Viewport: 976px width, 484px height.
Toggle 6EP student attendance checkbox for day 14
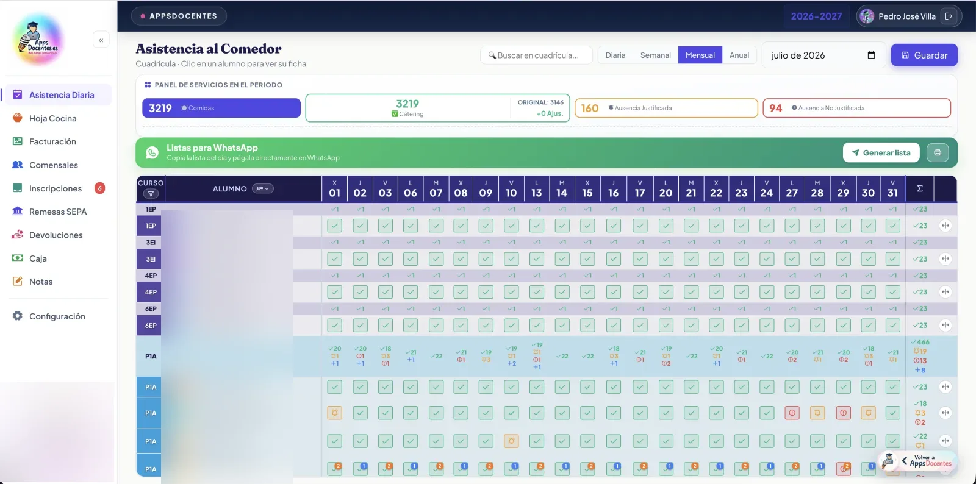pyautogui.click(x=562, y=325)
